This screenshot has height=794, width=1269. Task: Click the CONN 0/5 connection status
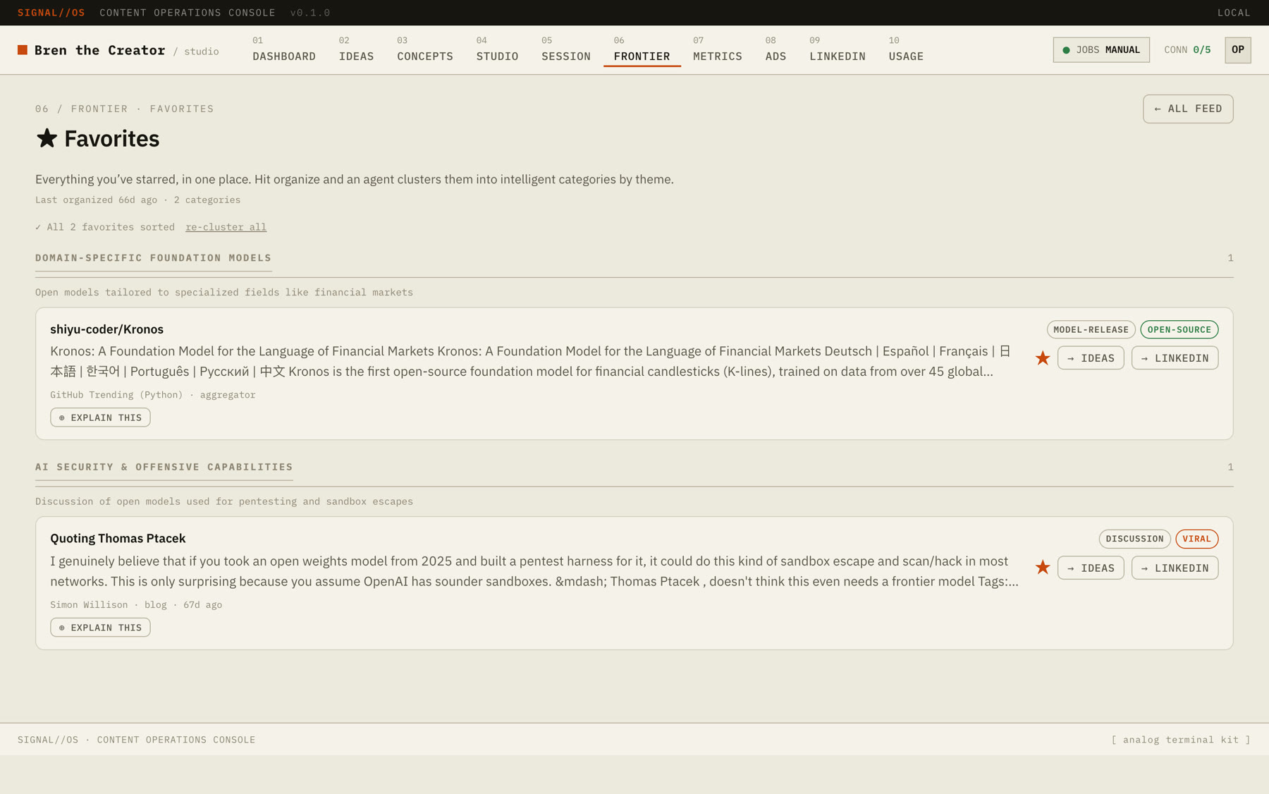coord(1187,50)
